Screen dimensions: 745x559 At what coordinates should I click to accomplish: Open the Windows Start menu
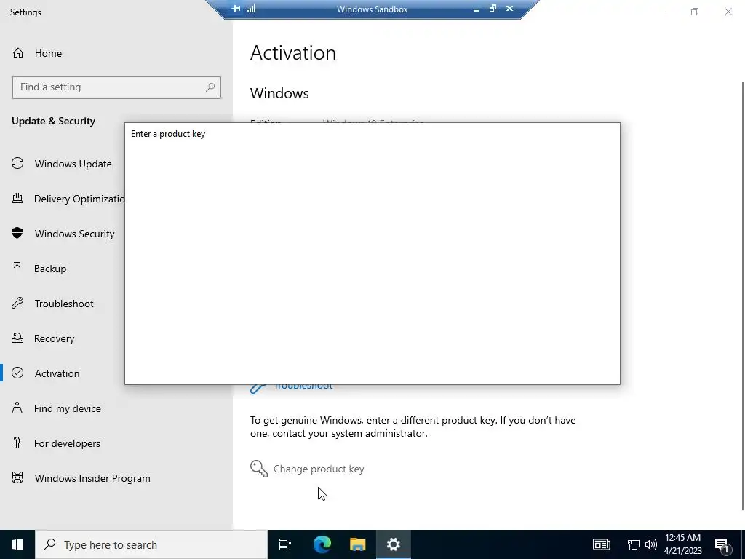point(17,544)
